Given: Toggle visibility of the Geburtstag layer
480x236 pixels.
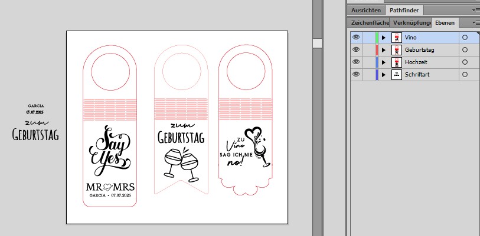Looking at the screenshot, I should pyautogui.click(x=356, y=49).
